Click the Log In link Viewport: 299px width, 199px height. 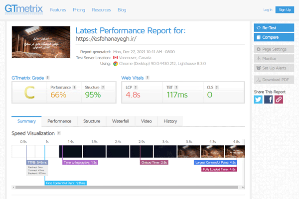(x=267, y=9)
